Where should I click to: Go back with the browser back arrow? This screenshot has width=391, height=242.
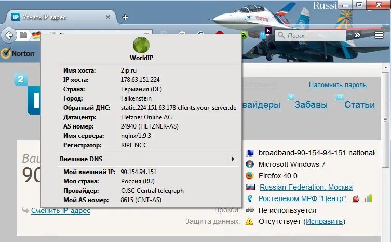point(9,35)
